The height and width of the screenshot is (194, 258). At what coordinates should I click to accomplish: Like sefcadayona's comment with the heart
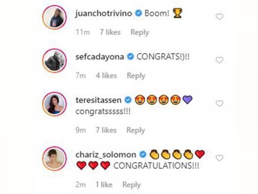pyautogui.click(x=219, y=60)
